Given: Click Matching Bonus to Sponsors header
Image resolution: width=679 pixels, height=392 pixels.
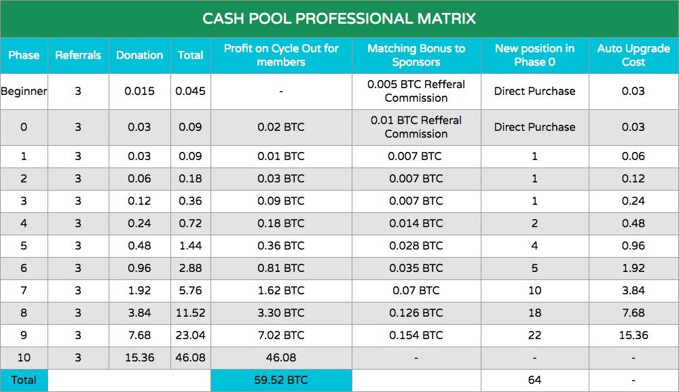Looking at the screenshot, I should click(x=416, y=55).
